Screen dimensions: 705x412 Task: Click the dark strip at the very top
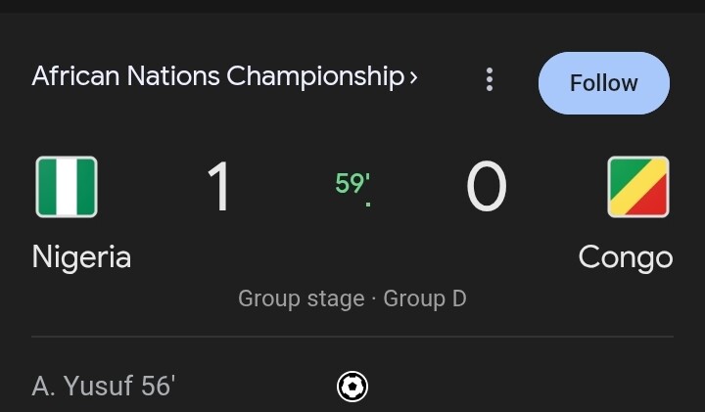click(x=352, y=6)
